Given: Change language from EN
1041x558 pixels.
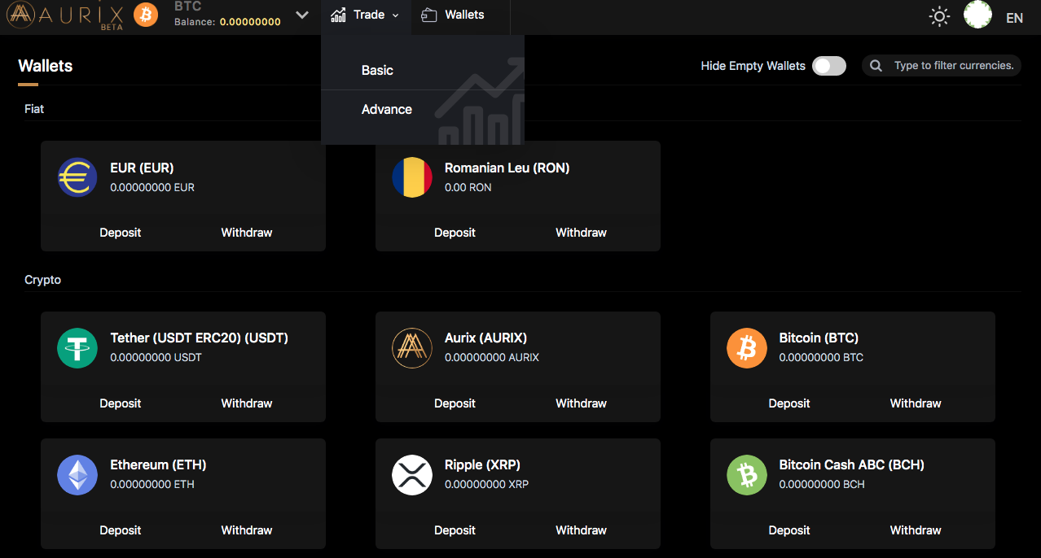Looking at the screenshot, I should click(1014, 18).
